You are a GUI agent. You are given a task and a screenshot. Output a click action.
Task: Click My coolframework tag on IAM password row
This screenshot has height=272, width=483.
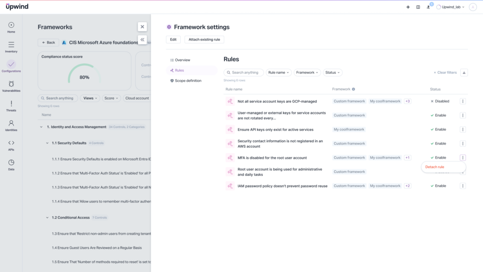click(x=385, y=186)
